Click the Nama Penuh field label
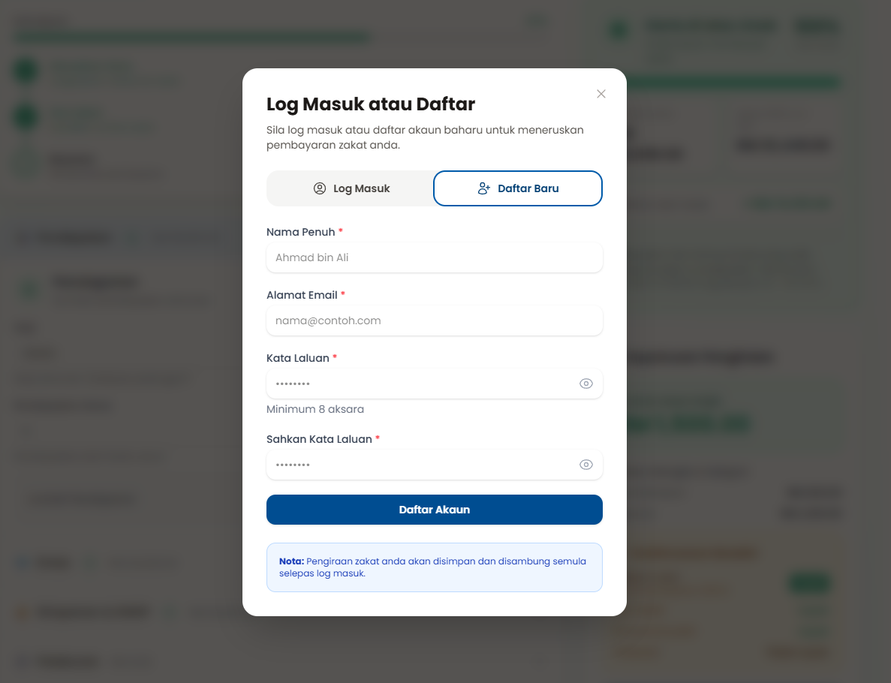 (300, 232)
